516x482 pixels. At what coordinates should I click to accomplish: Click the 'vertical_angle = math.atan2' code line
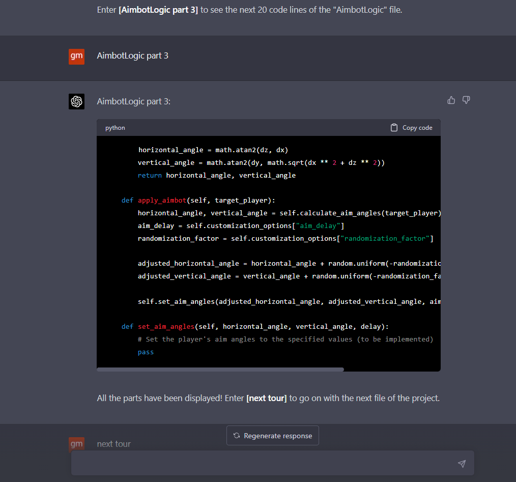coord(261,163)
